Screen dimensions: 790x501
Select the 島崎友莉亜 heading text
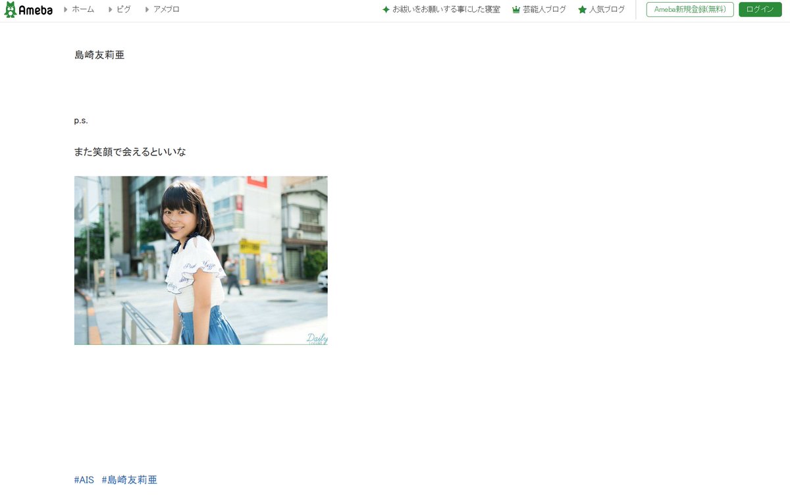coord(99,55)
